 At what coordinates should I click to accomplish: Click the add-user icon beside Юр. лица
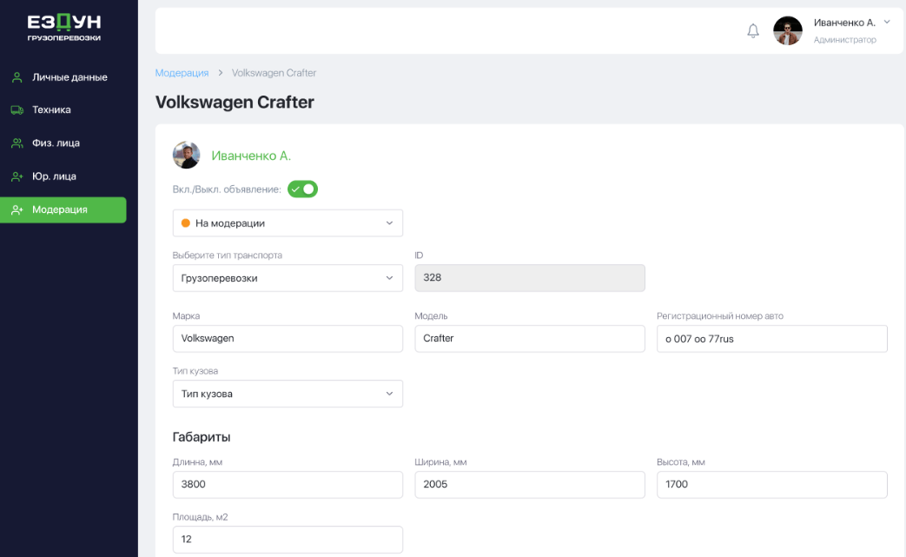(x=17, y=176)
